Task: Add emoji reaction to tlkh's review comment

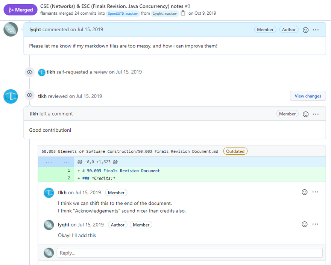Action: point(305,114)
